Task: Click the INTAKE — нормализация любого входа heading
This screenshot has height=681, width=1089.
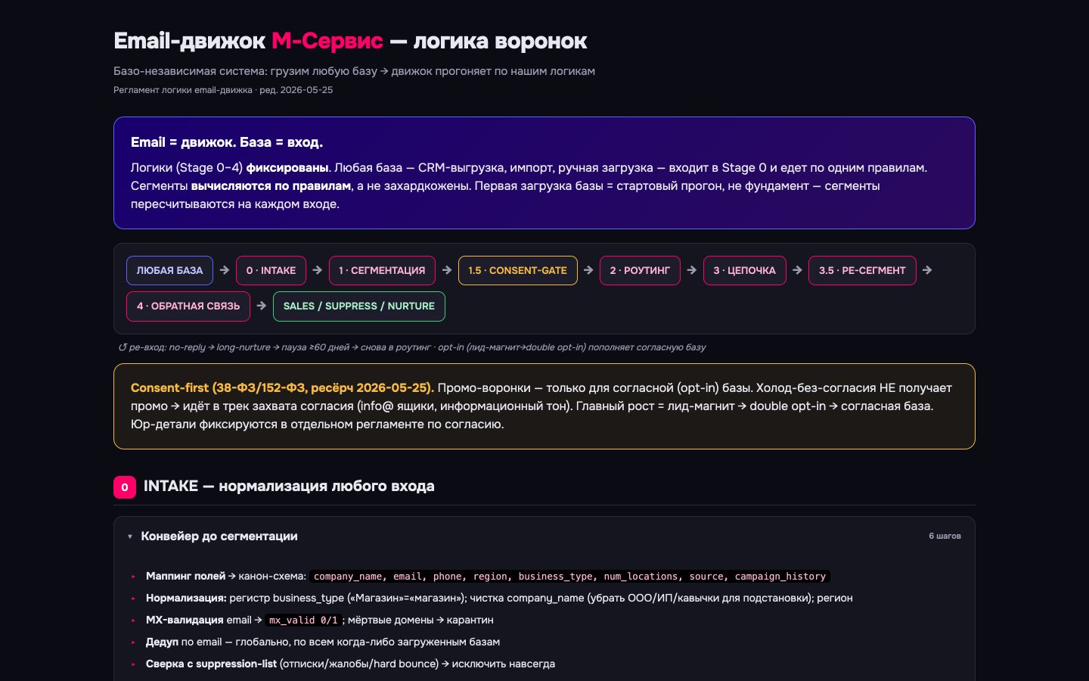Action: [x=289, y=486]
